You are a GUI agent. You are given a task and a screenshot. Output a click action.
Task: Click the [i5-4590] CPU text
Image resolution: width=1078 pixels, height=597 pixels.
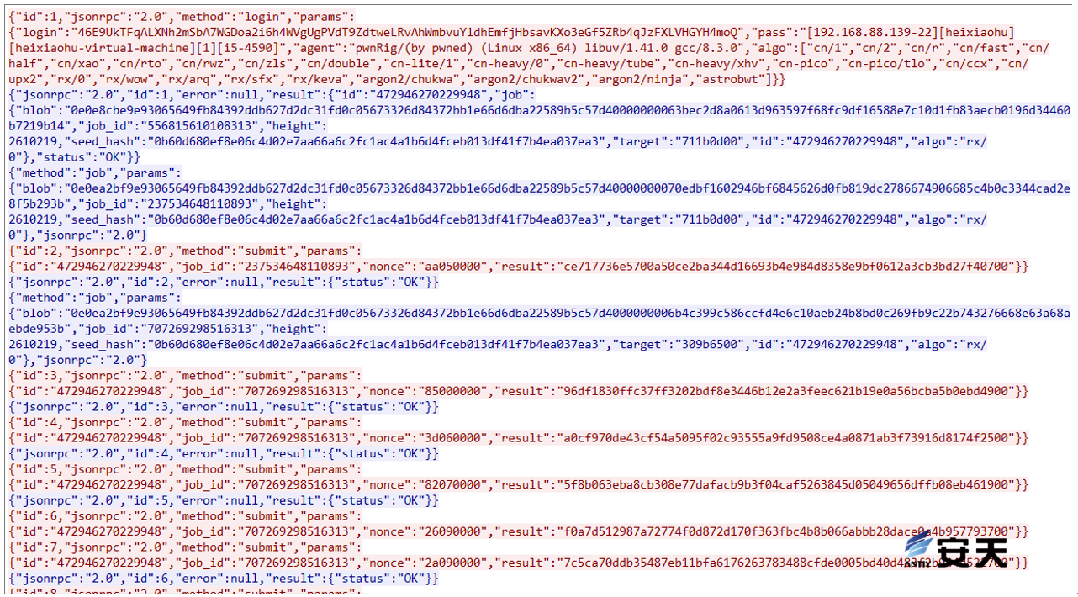(240, 48)
